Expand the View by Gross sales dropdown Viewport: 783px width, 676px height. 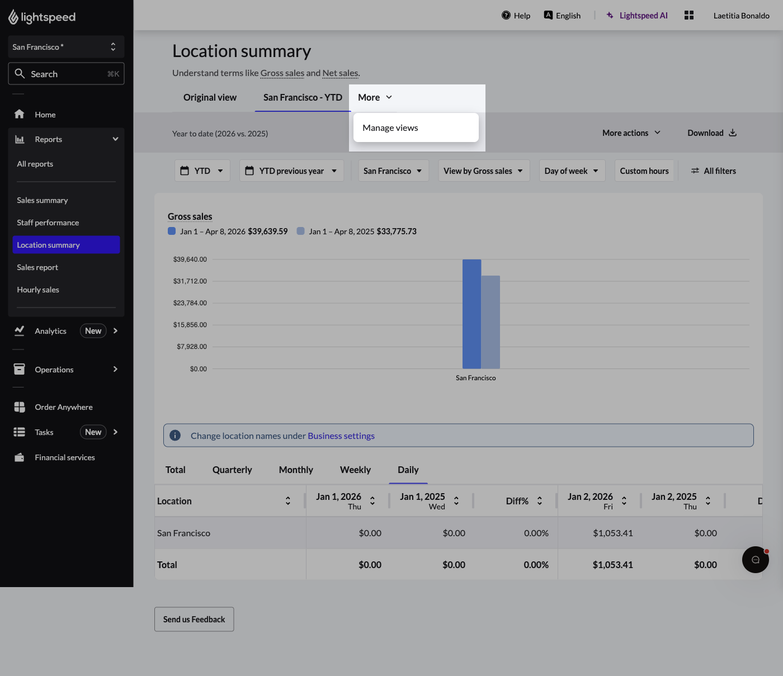point(483,171)
